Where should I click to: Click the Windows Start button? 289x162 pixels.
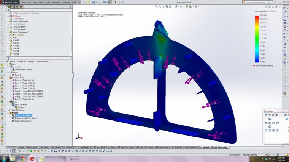3,159
